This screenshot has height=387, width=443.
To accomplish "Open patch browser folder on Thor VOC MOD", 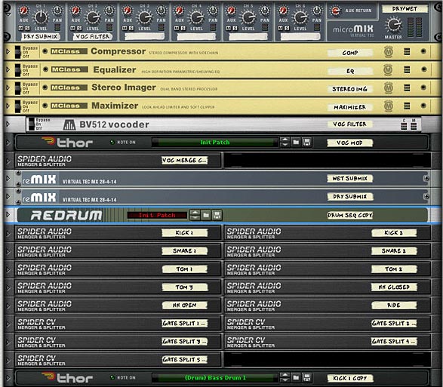I will coord(296,142).
